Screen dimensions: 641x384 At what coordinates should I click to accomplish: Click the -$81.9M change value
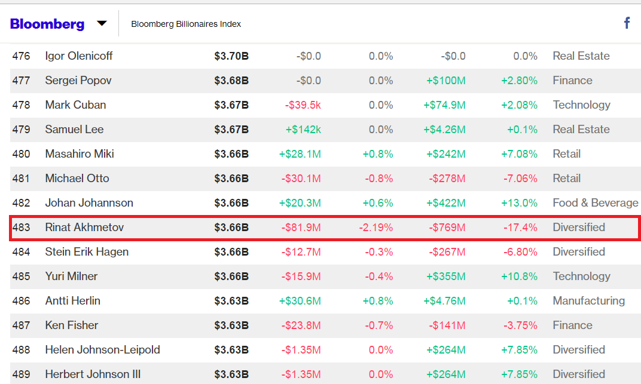click(301, 228)
